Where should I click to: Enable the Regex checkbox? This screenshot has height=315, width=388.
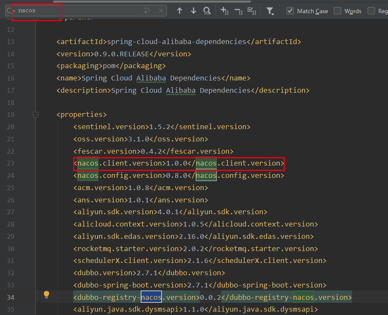371,11
